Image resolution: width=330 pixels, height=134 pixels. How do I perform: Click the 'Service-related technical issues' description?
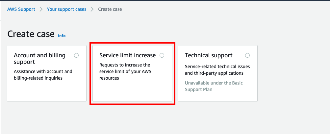217,70
